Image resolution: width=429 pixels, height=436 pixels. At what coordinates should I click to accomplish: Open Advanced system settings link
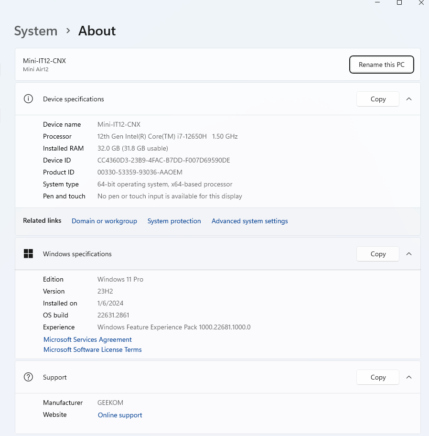[249, 221]
